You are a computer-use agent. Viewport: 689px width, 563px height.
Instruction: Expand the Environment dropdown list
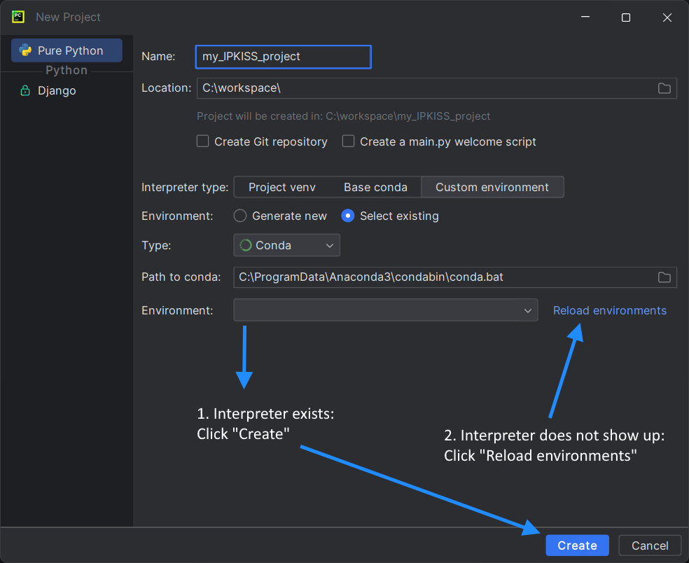coord(385,310)
